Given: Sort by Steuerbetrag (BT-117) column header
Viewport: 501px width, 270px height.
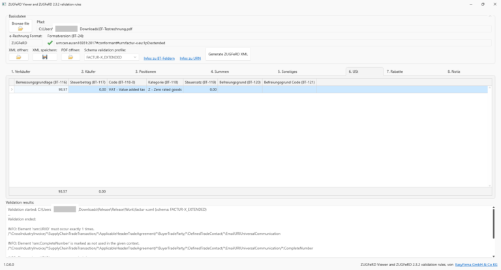Looking at the screenshot, I should pos(87,83).
